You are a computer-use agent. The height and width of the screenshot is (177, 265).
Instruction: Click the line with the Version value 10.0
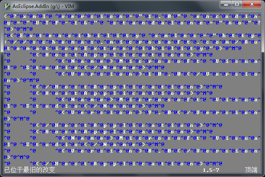click(132, 74)
